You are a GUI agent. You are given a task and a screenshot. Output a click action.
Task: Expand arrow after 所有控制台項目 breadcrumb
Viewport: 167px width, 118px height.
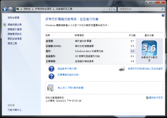54,9
